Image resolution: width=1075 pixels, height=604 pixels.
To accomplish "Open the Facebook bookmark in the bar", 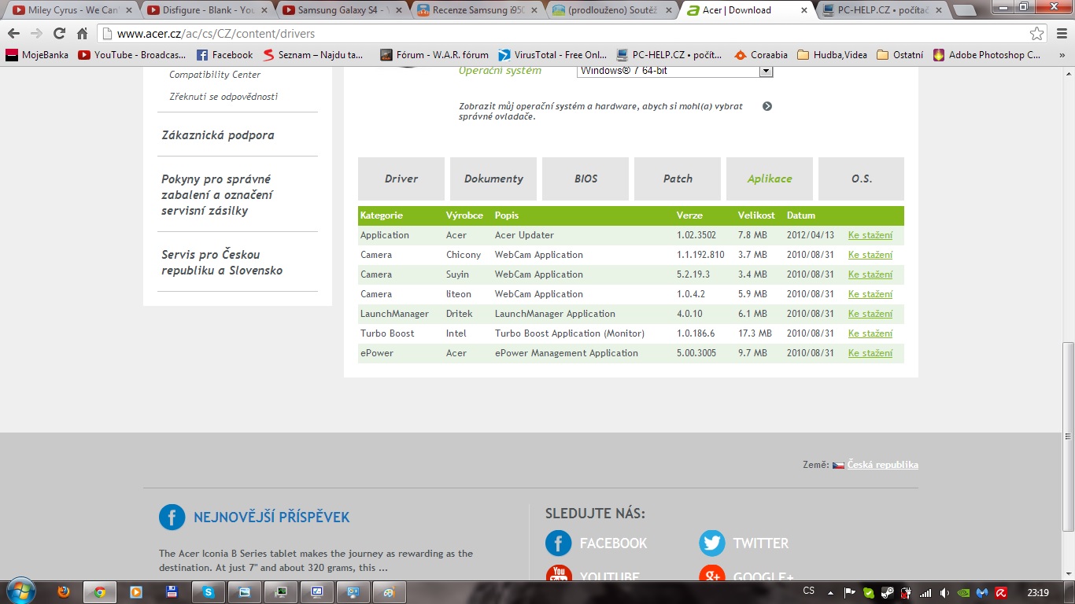I will tap(224, 55).
